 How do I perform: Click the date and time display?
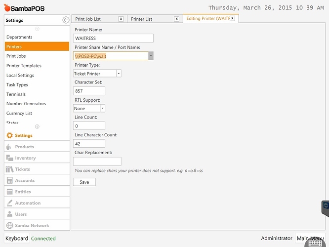coord(266,8)
